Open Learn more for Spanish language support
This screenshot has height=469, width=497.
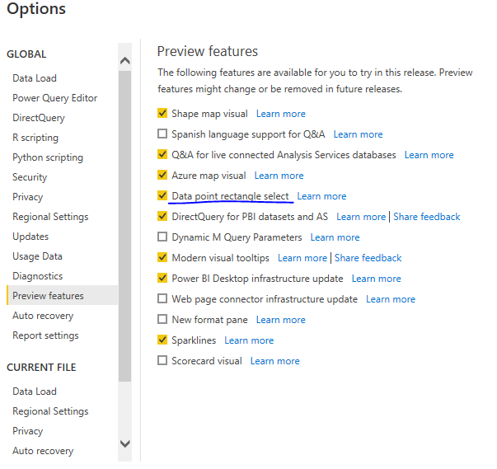pyautogui.click(x=359, y=134)
